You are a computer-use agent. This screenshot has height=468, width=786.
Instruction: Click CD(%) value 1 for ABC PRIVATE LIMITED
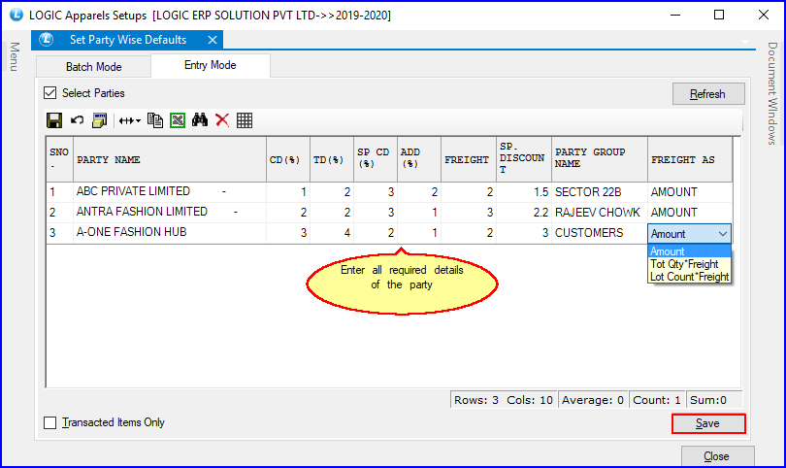tap(288, 192)
